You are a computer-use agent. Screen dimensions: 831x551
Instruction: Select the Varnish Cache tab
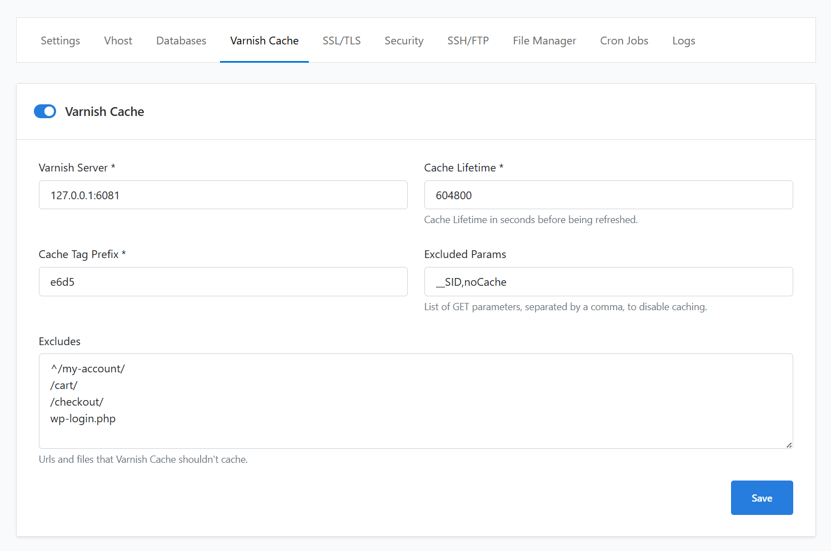[264, 41]
